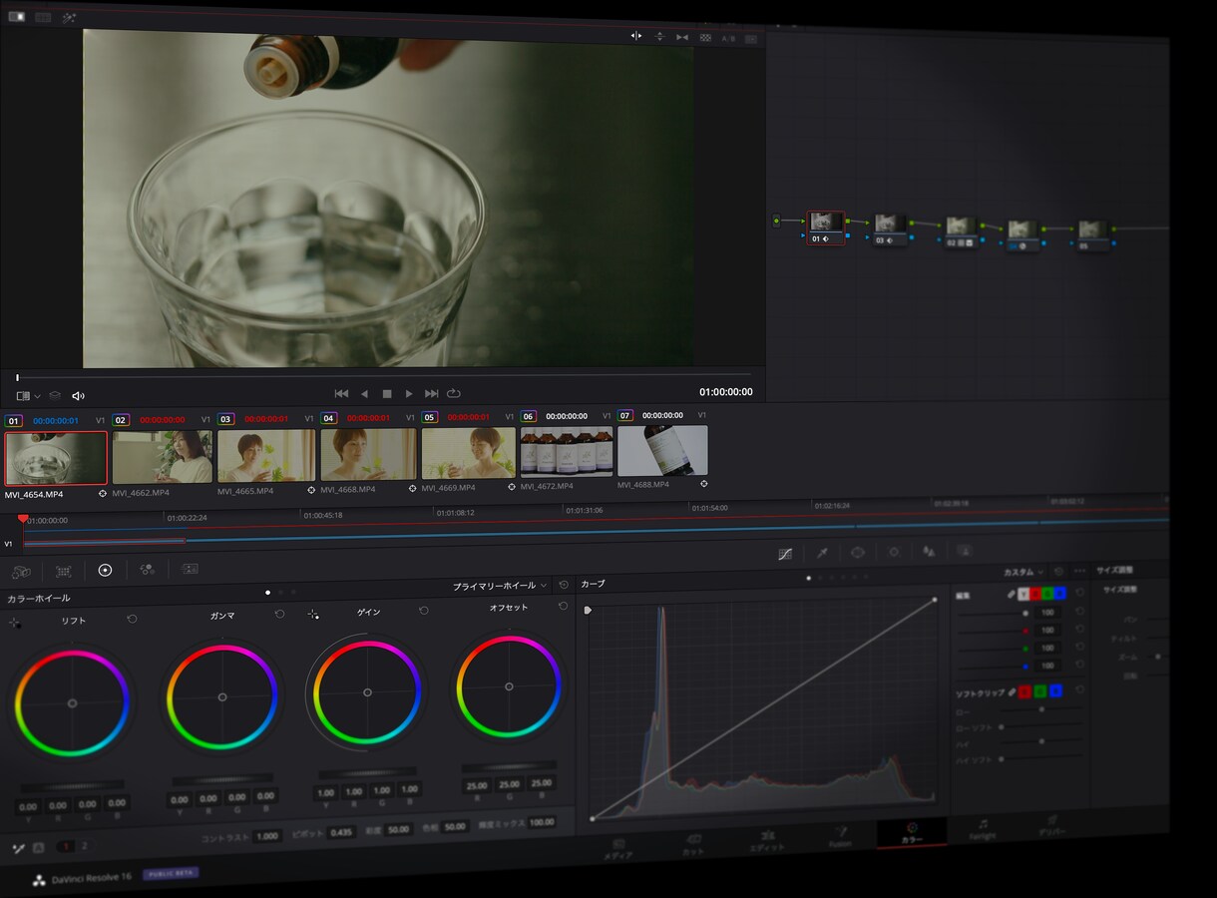The image size is (1217, 898).
Task: Reset the ゲイン color wheel
Action: tap(424, 610)
